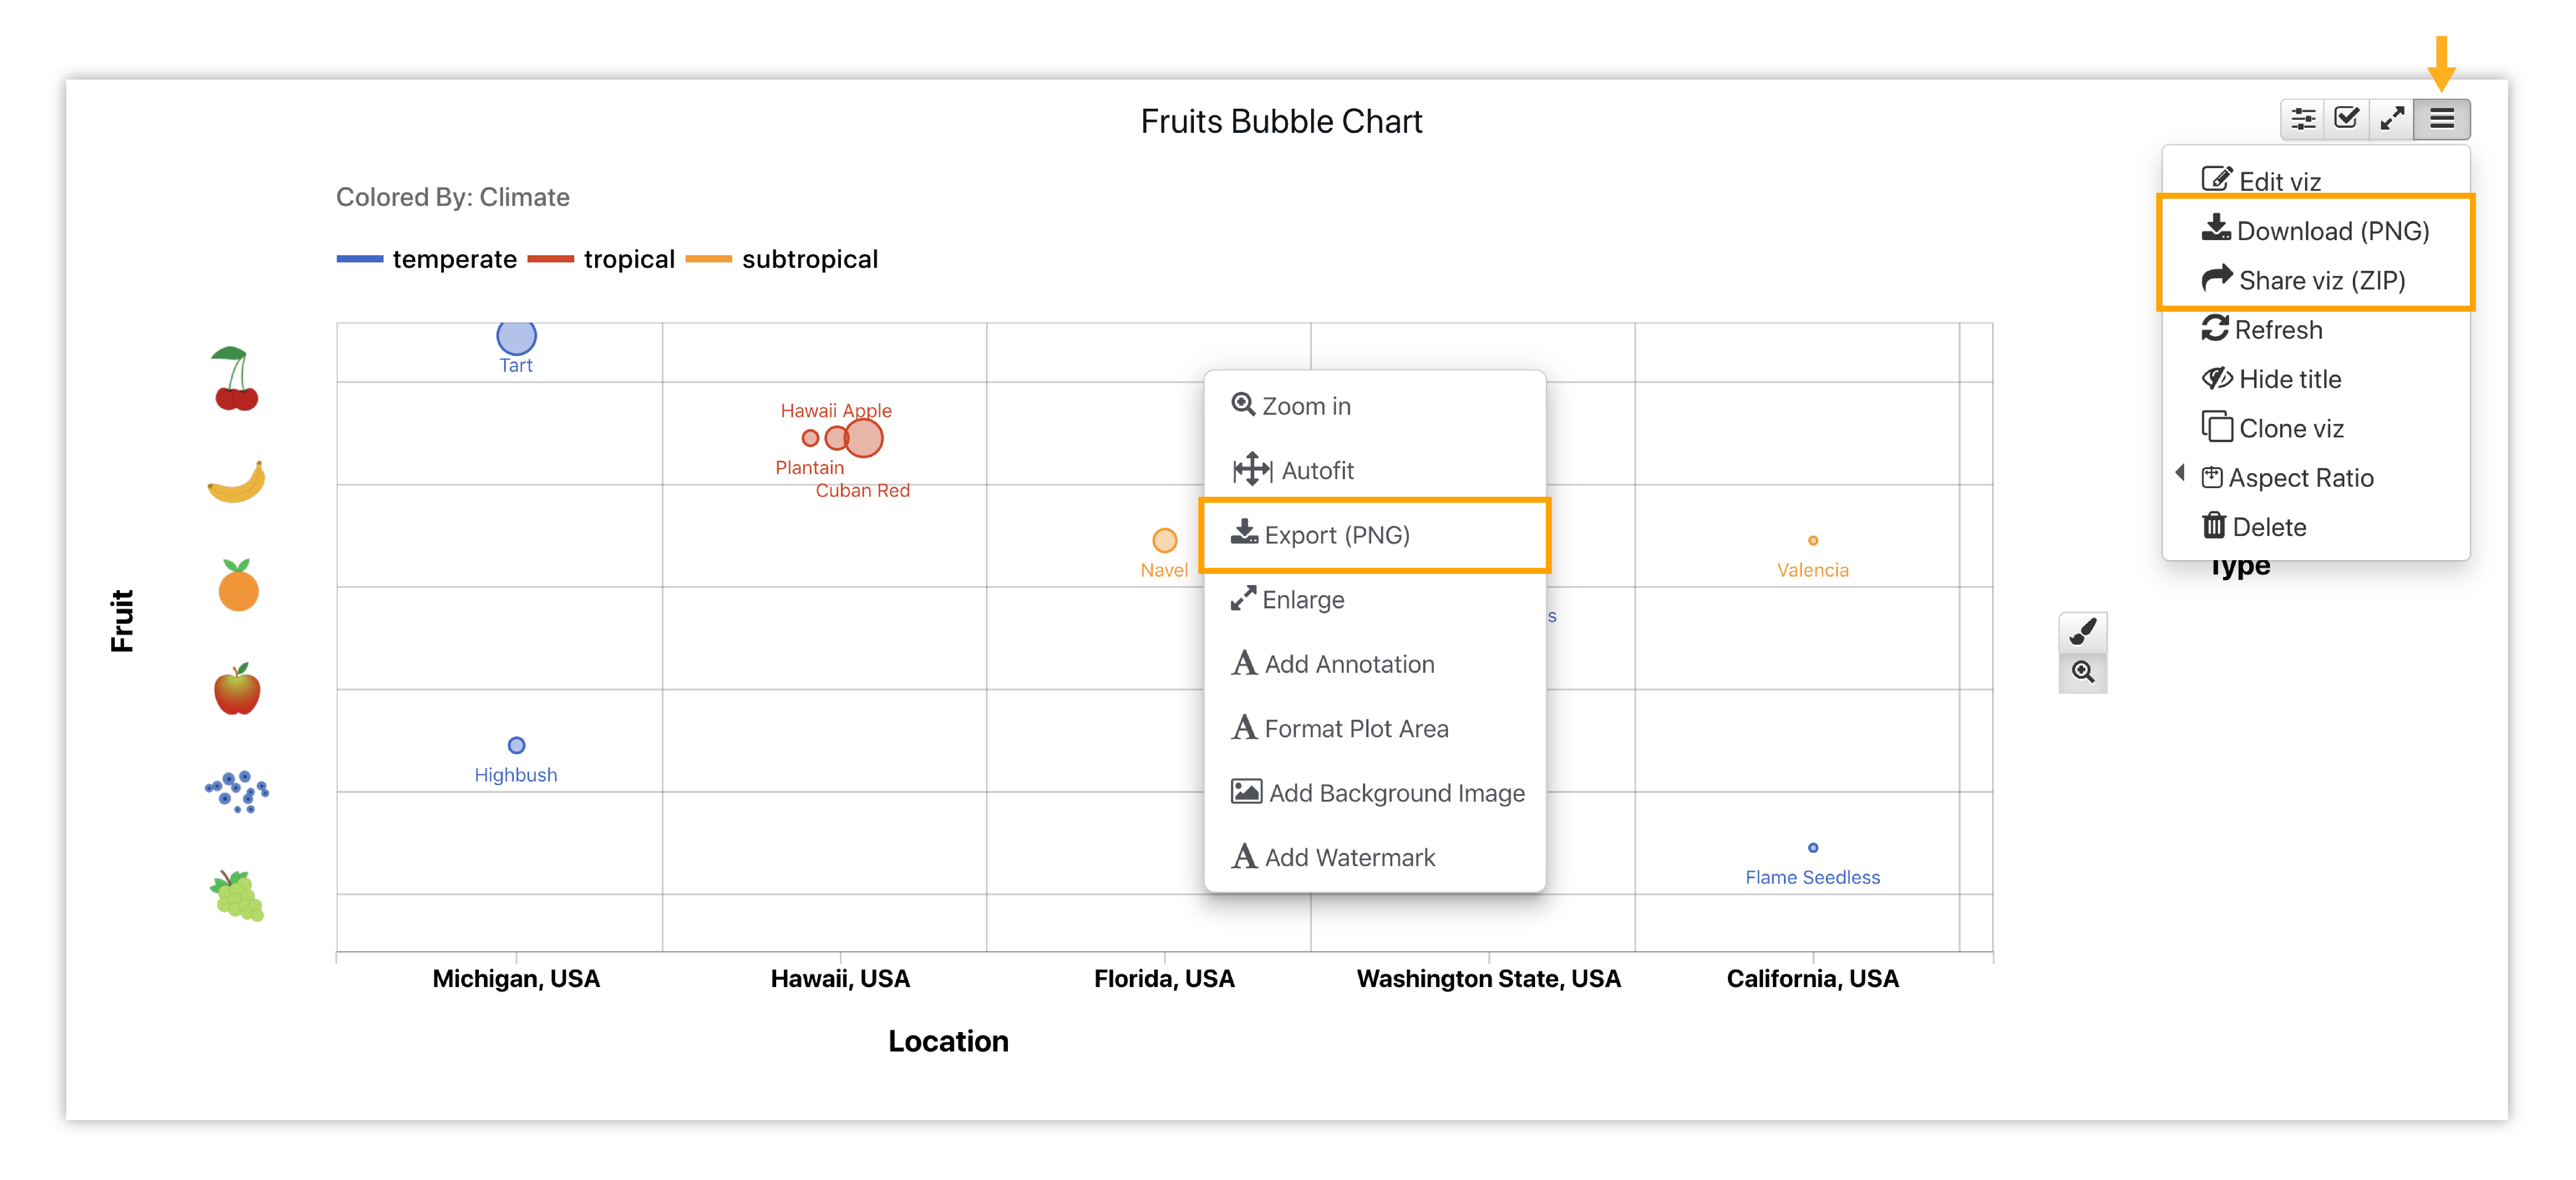
Task: Open the viz settings sliders icon
Action: tap(2303, 119)
